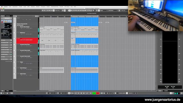Click the Stop button in transport
Screen dimensions: 183x103
91,93
